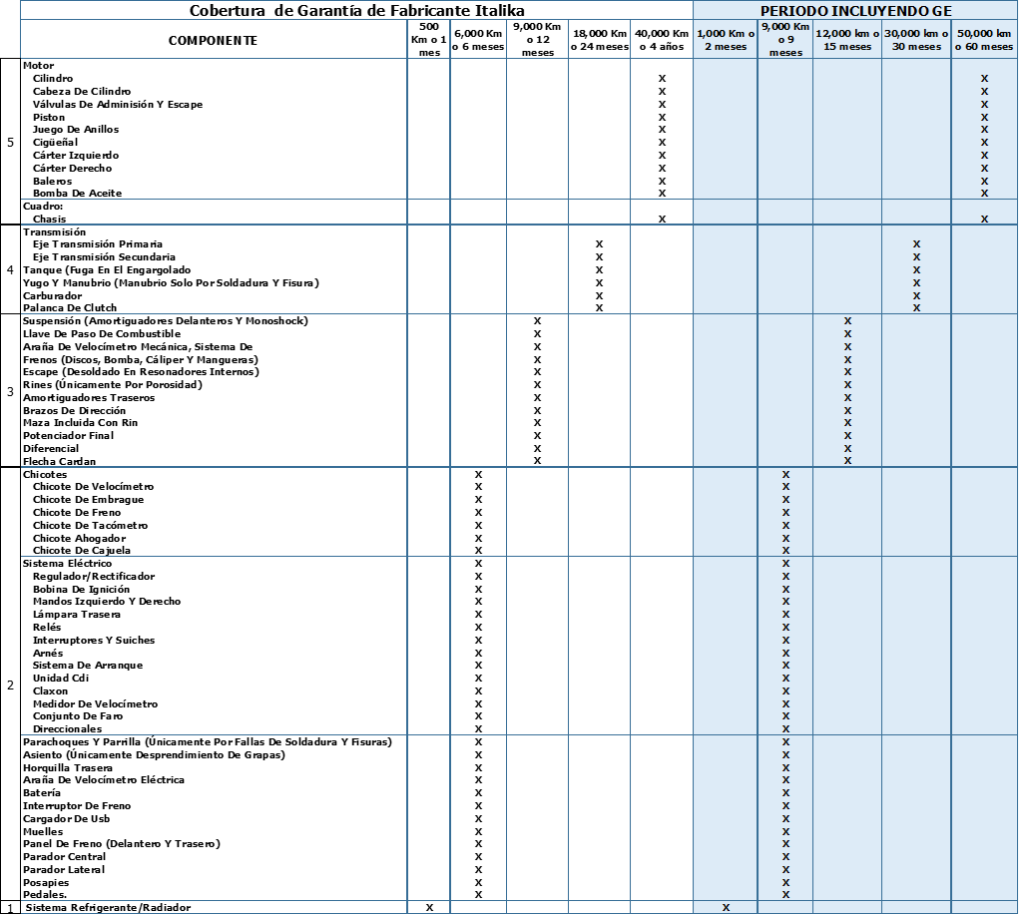Select the 50,000 km o 60 meses header
This screenshot has height=915, width=1019.
click(x=984, y=40)
